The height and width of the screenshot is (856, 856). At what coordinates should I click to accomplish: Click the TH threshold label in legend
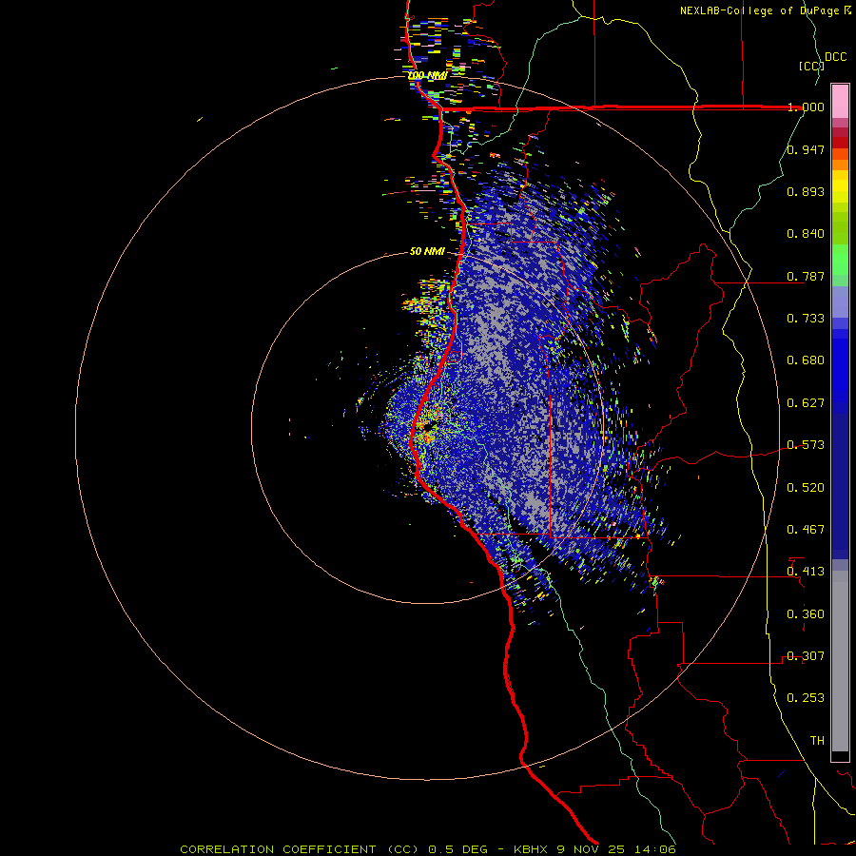[x=817, y=741]
